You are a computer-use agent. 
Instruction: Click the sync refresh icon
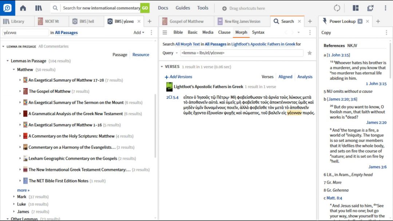tap(337, 8)
